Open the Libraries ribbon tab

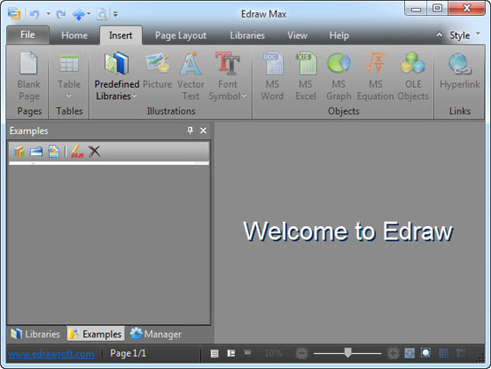[x=247, y=35]
